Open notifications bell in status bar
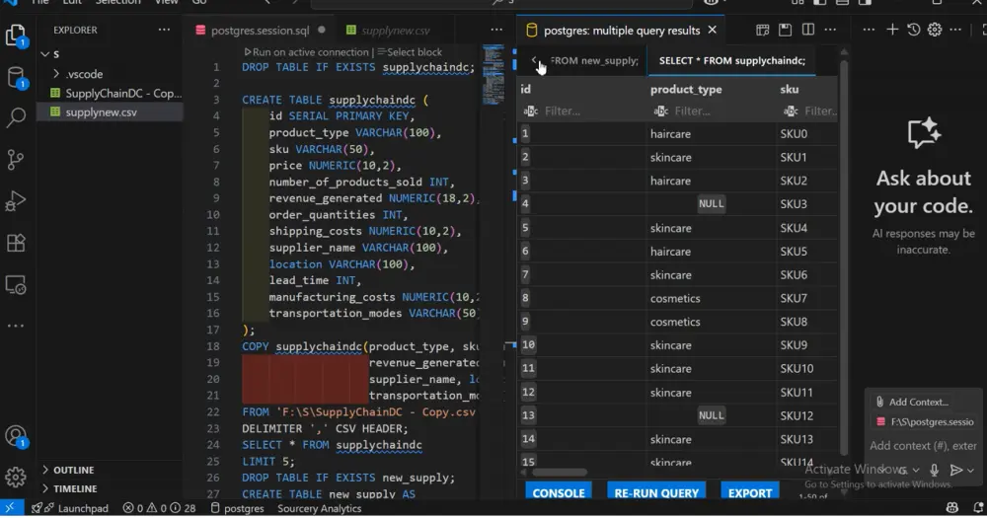 pos(979,508)
